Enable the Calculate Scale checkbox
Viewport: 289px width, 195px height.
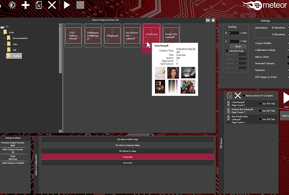coord(227,51)
